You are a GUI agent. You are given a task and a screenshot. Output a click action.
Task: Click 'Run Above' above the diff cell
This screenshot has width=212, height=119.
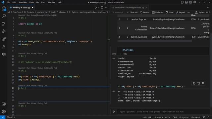pos(31,68)
